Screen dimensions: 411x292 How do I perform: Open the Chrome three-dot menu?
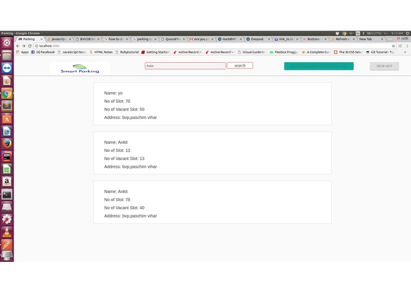click(407, 46)
